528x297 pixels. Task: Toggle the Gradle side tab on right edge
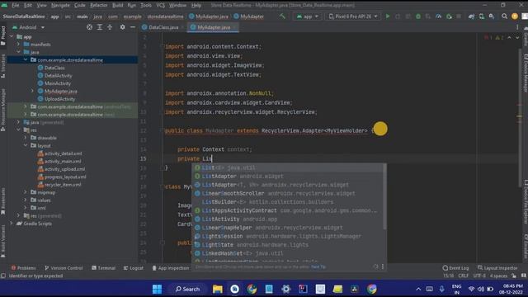coord(525,36)
